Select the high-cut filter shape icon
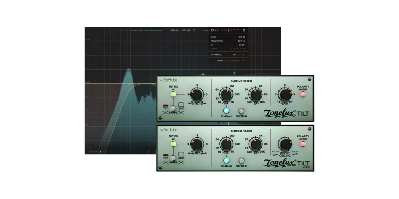The height and width of the screenshot is (199, 399). click(x=235, y=30)
